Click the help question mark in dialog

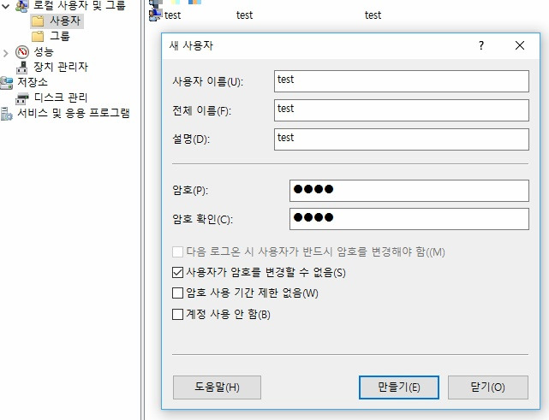[481, 45]
